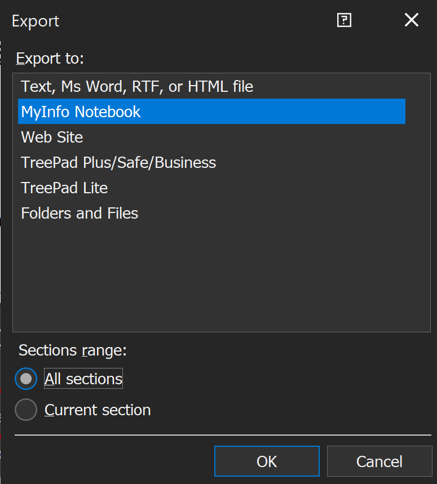Close the Export dialog with X

coord(412,21)
